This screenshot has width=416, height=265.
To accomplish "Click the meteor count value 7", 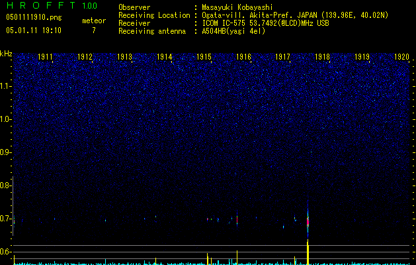I will tap(94, 30).
